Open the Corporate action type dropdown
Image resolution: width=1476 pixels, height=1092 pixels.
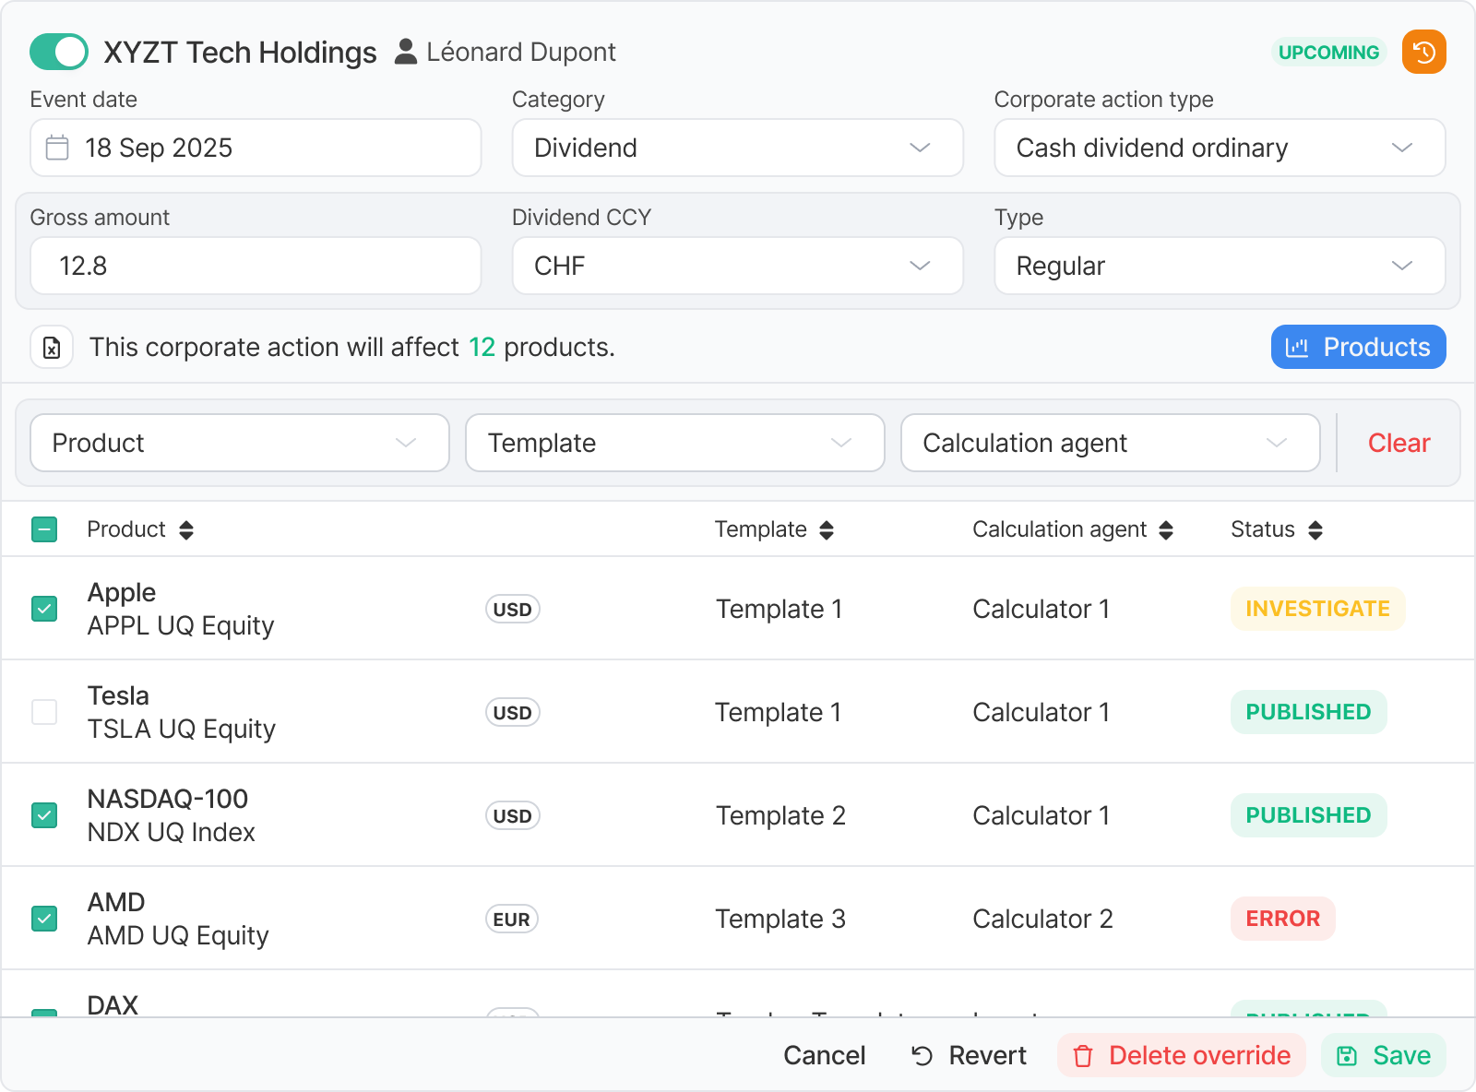point(1219,148)
